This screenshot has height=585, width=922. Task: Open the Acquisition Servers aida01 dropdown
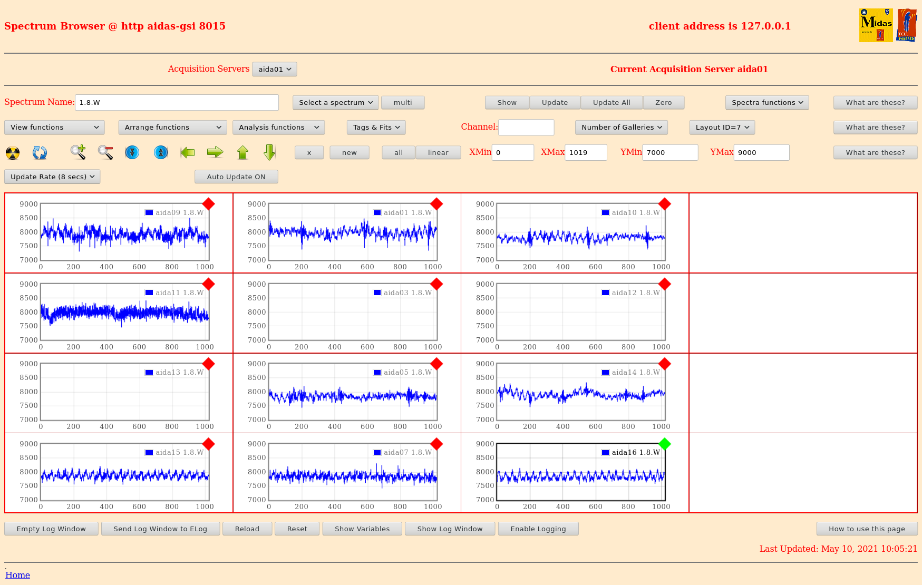click(275, 69)
